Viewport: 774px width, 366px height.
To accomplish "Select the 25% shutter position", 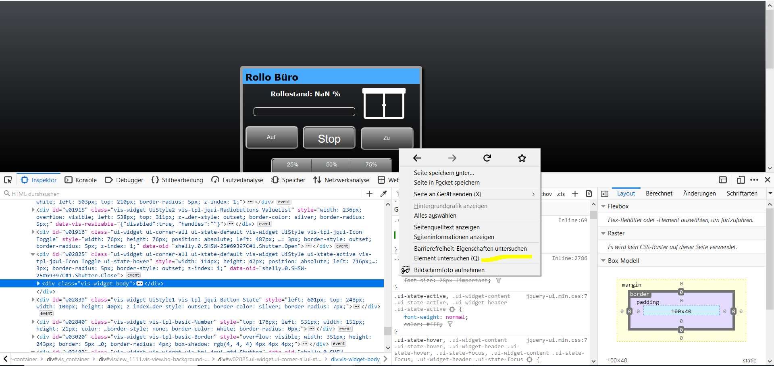I will click(292, 165).
